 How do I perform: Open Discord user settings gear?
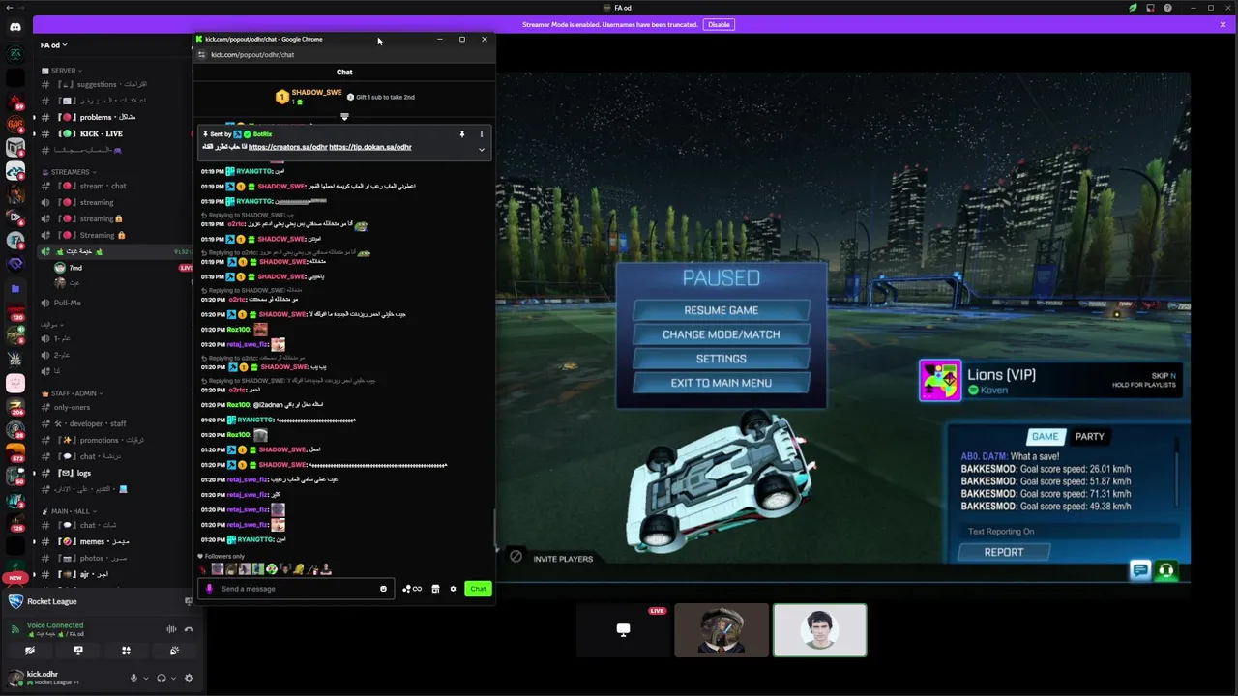189,678
